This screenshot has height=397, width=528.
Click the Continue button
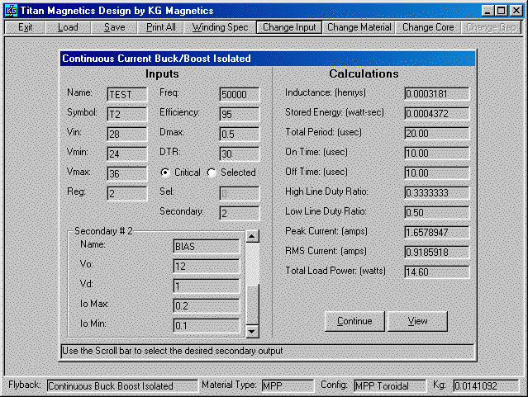click(x=354, y=321)
